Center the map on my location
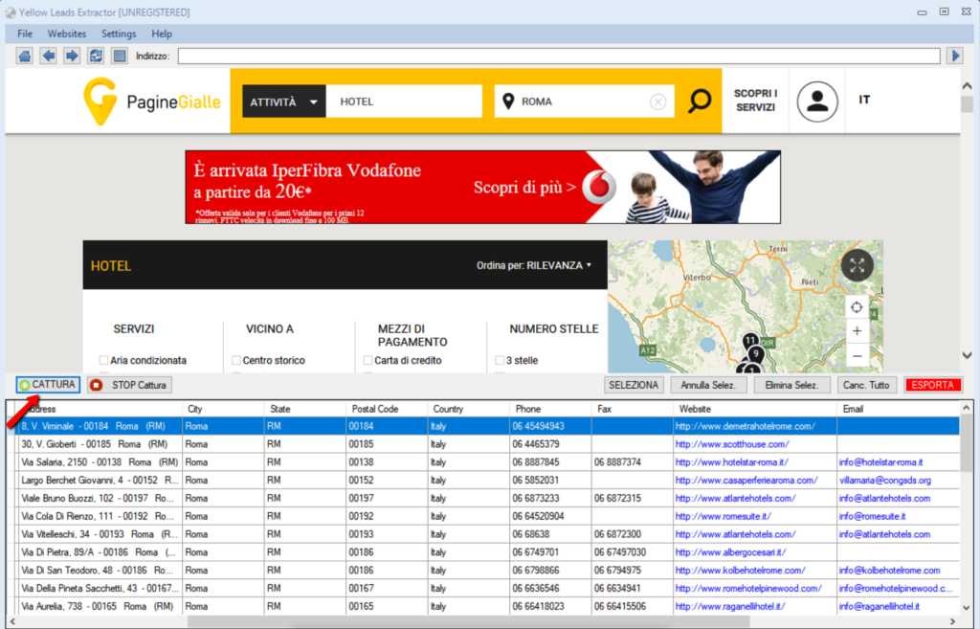 pyautogui.click(x=857, y=307)
